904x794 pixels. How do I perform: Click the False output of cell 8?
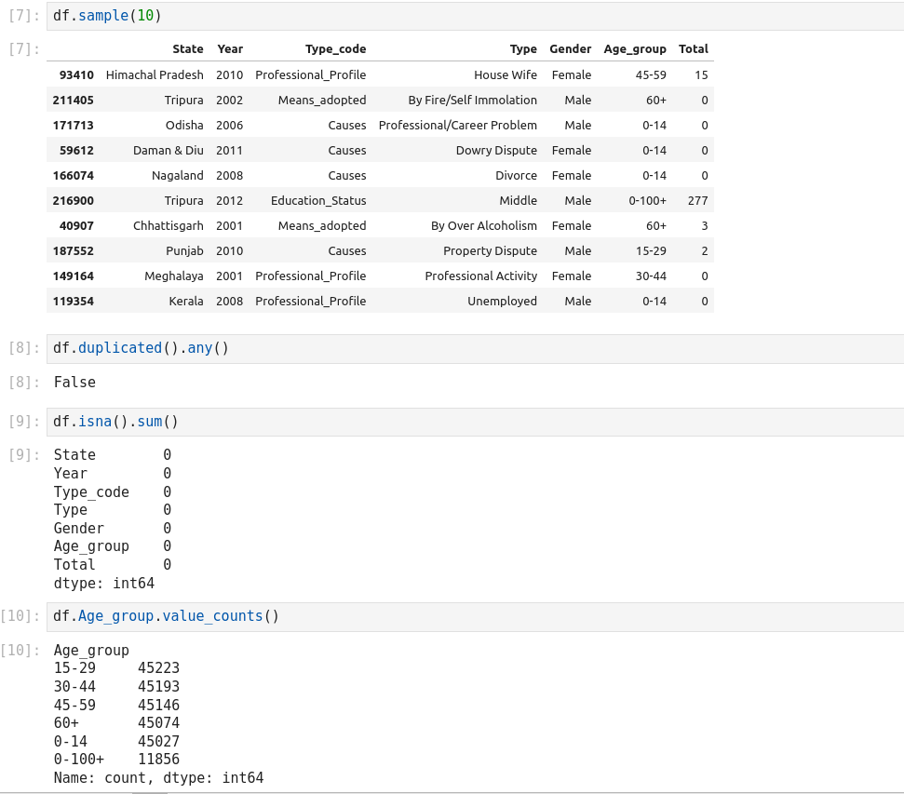(74, 383)
